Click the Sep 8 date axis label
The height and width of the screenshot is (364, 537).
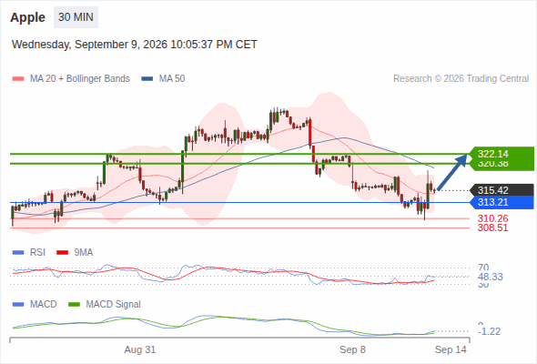[x=352, y=349]
